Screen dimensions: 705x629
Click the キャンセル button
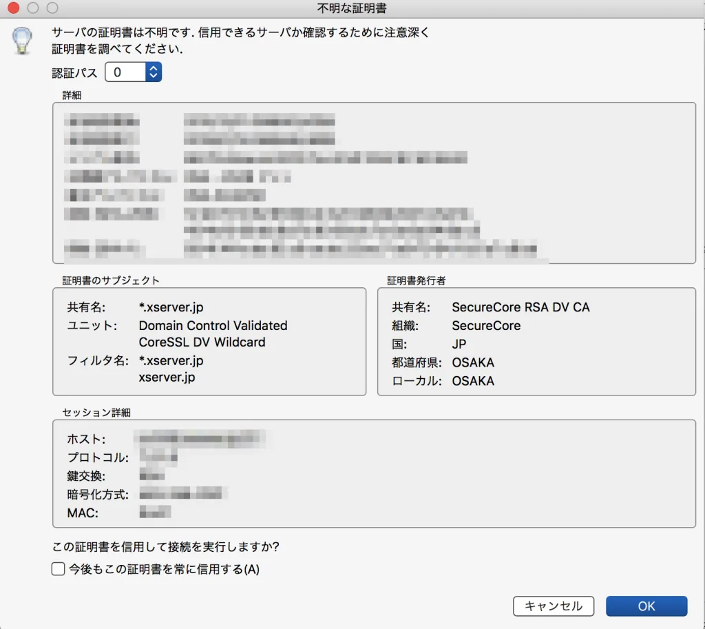553,606
